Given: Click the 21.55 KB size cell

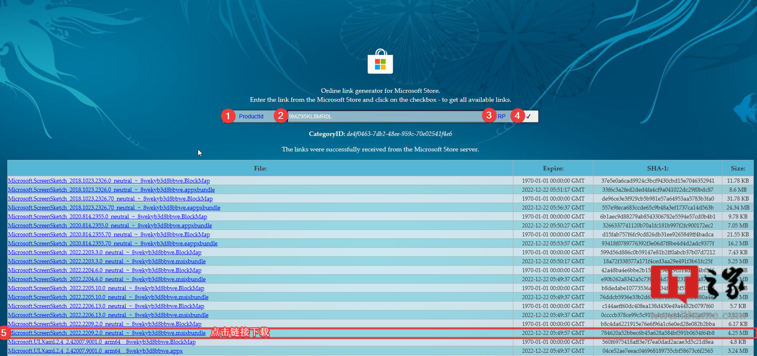Looking at the screenshot, I should click(x=738, y=235).
